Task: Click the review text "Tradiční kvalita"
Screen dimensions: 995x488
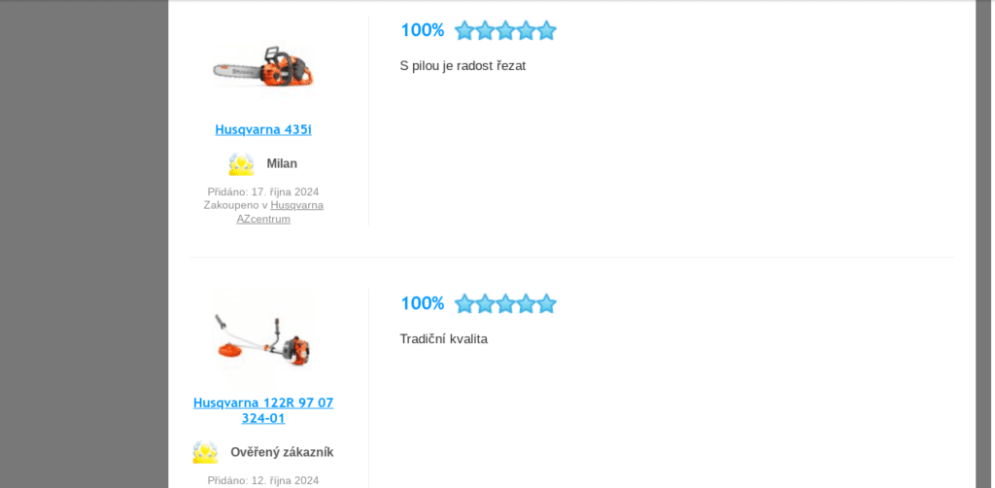Action: 444,339
